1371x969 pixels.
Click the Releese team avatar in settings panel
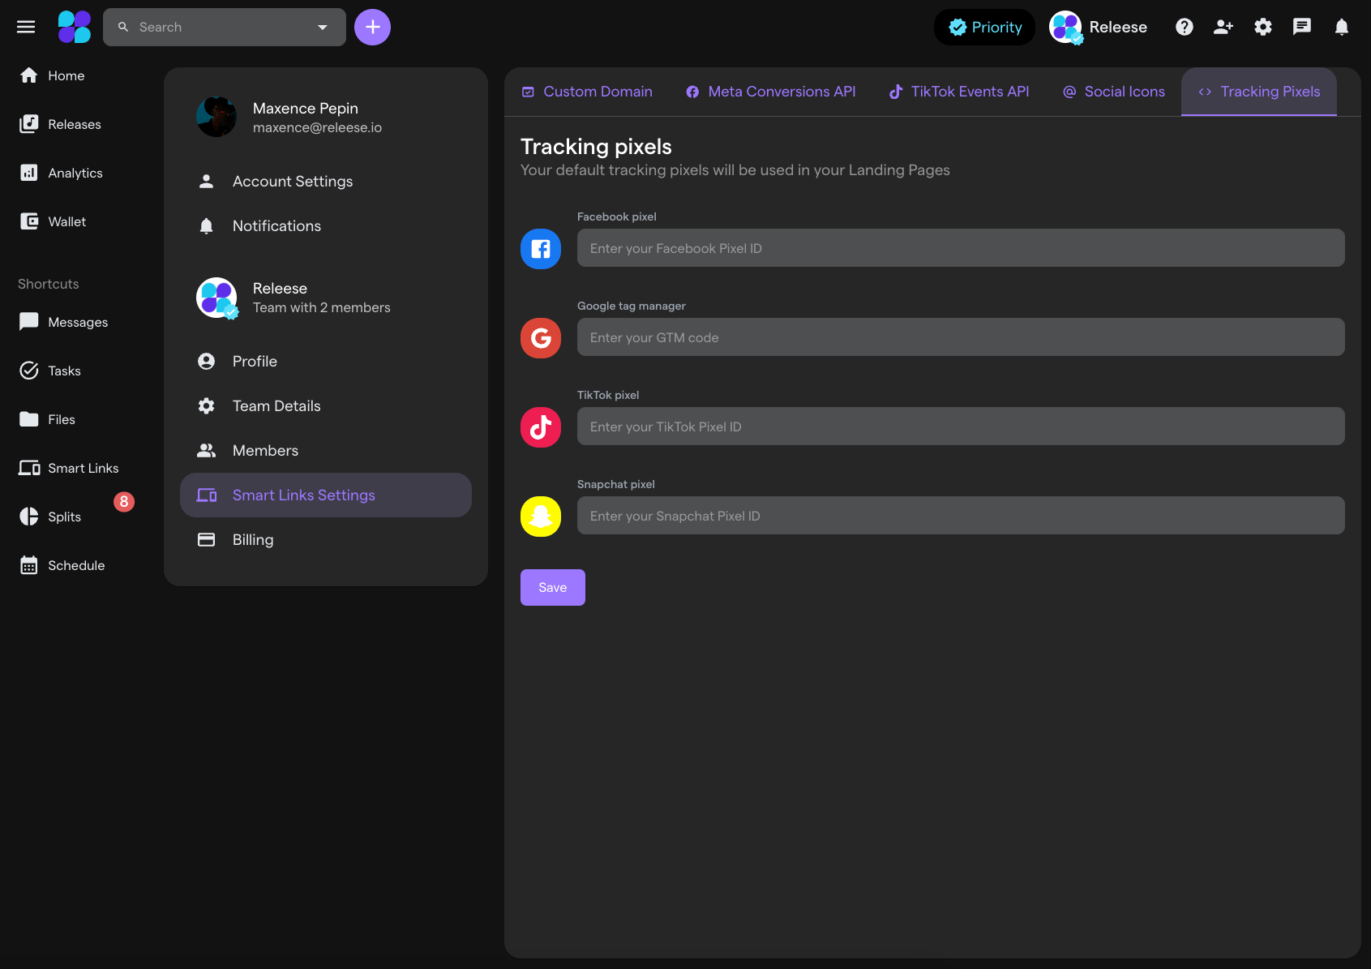click(217, 298)
